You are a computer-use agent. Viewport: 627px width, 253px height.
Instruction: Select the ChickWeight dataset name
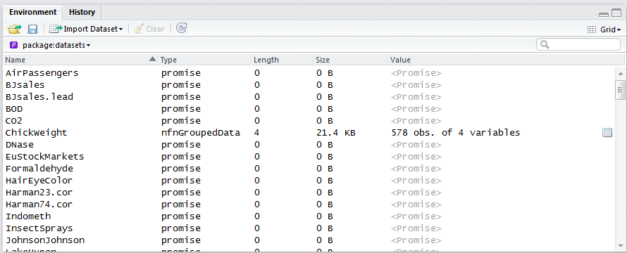pyautogui.click(x=37, y=133)
